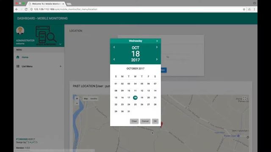Click the Chrome profile icon
Viewport: 271px width, 152px height.
tap(254, 3)
